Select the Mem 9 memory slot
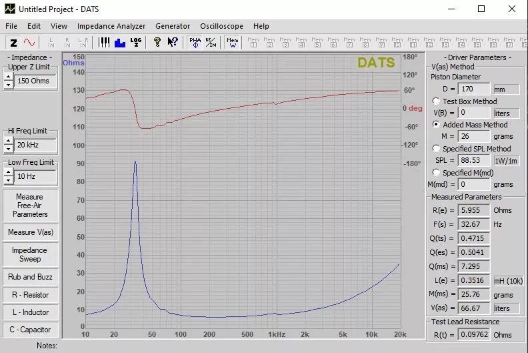This screenshot has width=528, height=353. (x=381, y=43)
